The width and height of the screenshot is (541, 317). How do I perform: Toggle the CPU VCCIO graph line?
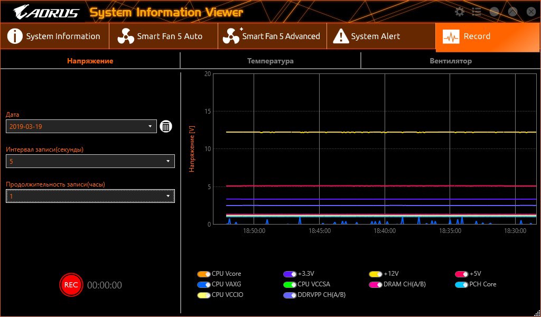click(204, 296)
